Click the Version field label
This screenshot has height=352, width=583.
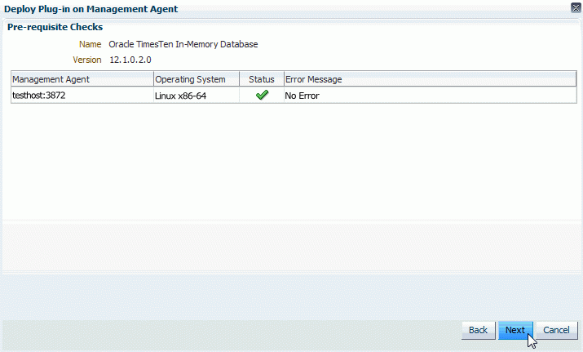coord(87,60)
